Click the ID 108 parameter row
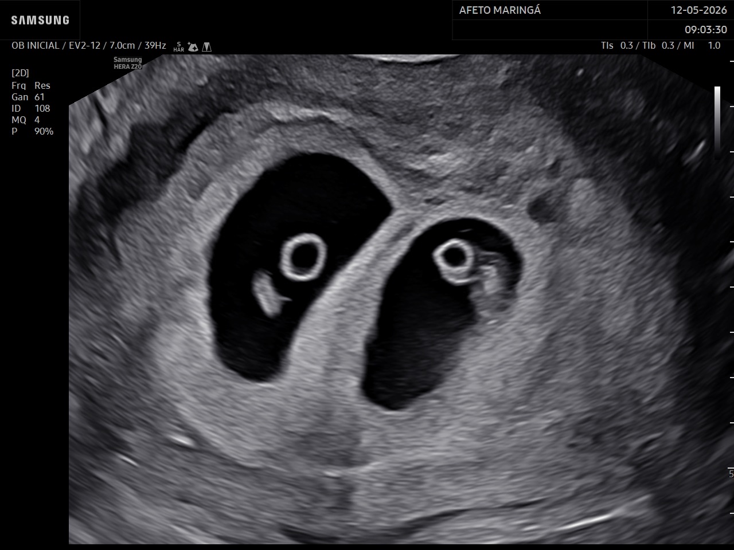The width and height of the screenshot is (734, 550). [x=31, y=108]
